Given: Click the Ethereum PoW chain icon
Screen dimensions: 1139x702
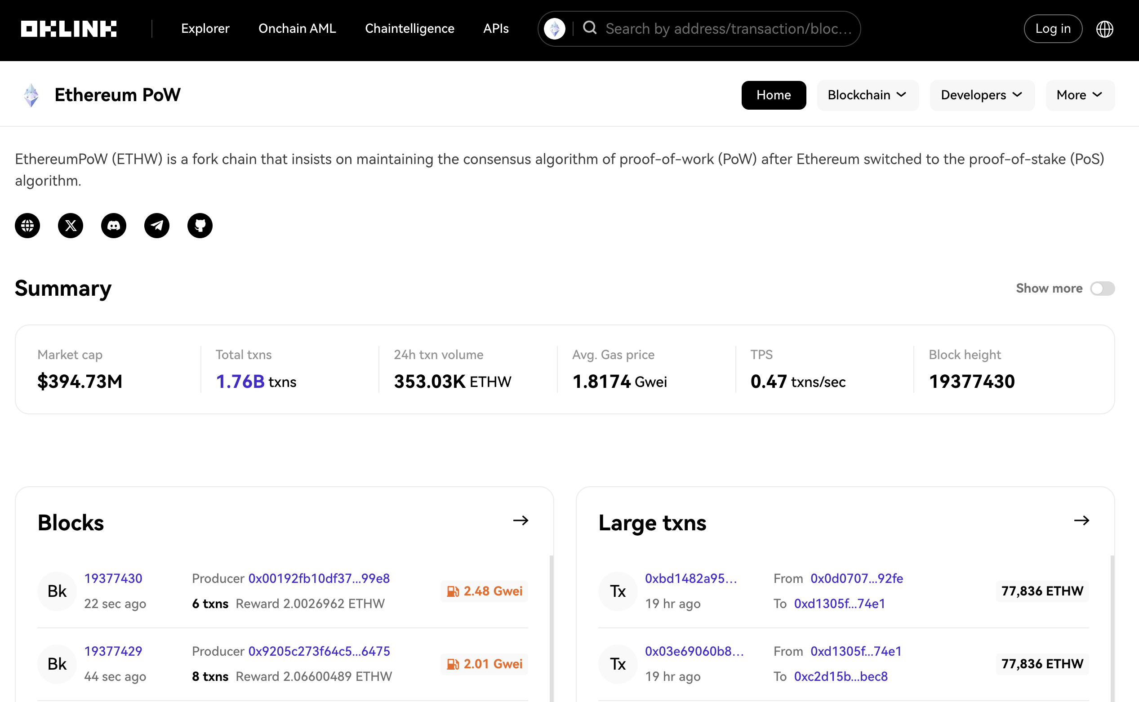Looking at the screenshot, I should click(31, 95).
